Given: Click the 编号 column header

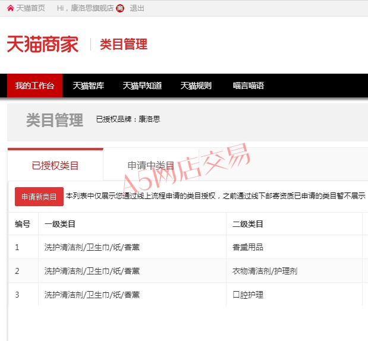Looking at the screenshot, I should [x=23, y=224].
